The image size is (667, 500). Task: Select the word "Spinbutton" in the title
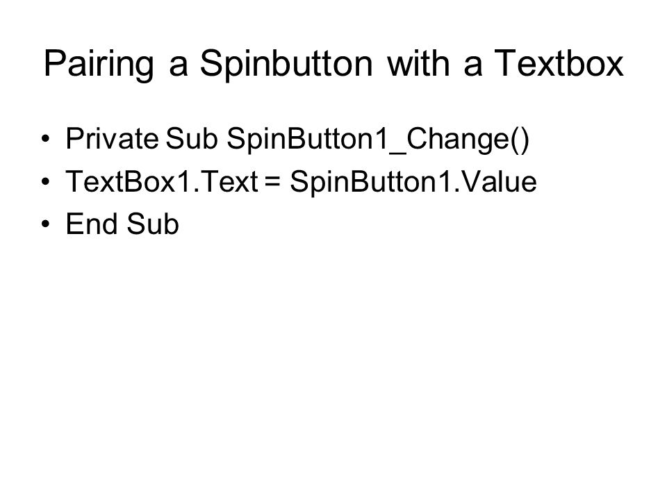click(286, 63)
